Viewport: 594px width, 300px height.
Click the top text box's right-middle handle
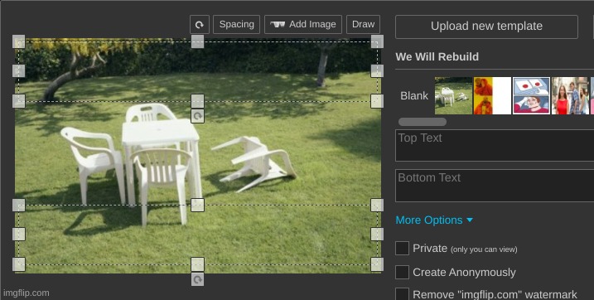[377, 70]
